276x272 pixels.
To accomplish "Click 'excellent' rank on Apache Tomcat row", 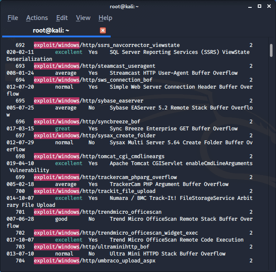I will (x=69, y=163).
